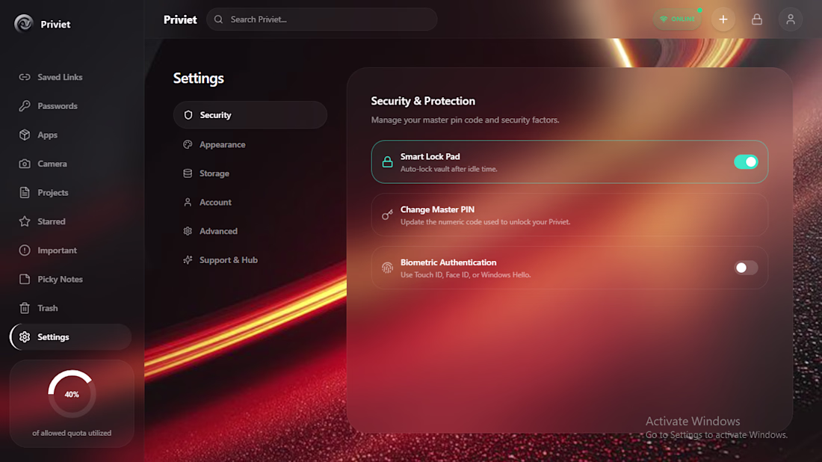Select the Security settings tab
This screenshot has width=822, height=462.
(x=250, y=115)
